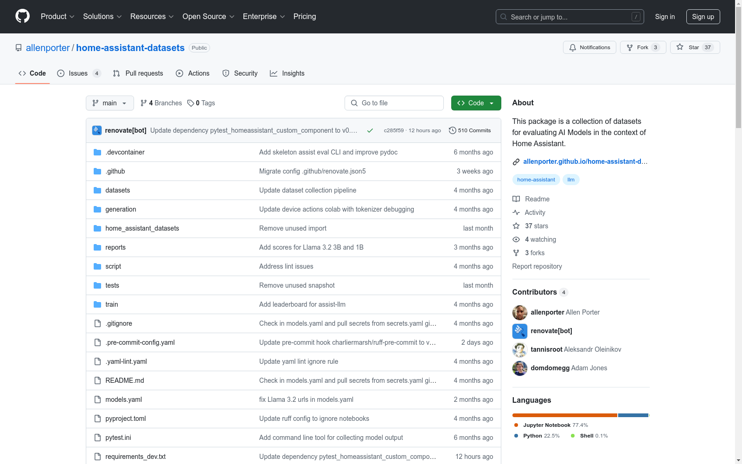Click the tag icon beside 0 Tags

pyautogui.click(x=191, y=103)
